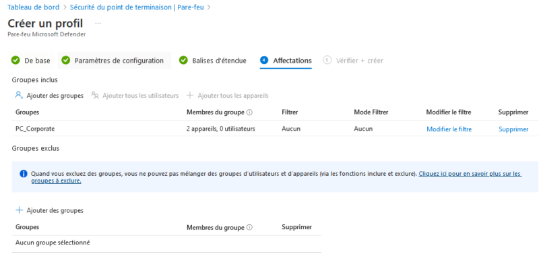Click the Aucun value under Filtrer column
Image resolution: width=539 pixels, height=258 pixels.
click(291, 129)
